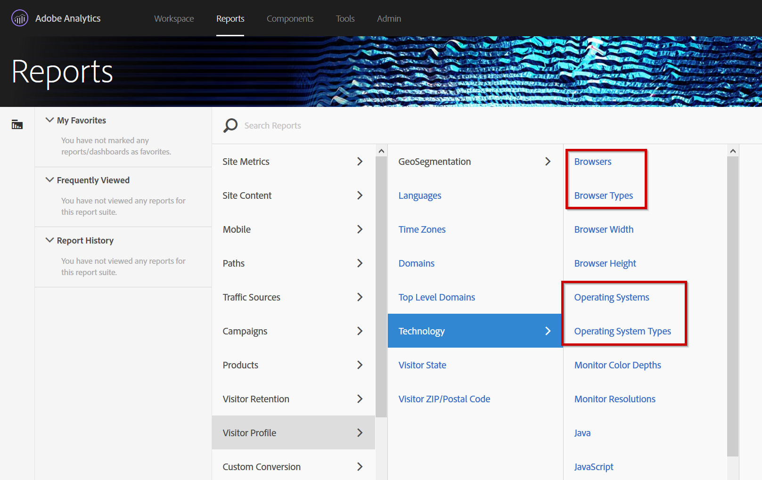This screenshot has width=762, height=480.
Task: Click the Technology reports scrollbar thumb
Action: click(x=733, y=307)
